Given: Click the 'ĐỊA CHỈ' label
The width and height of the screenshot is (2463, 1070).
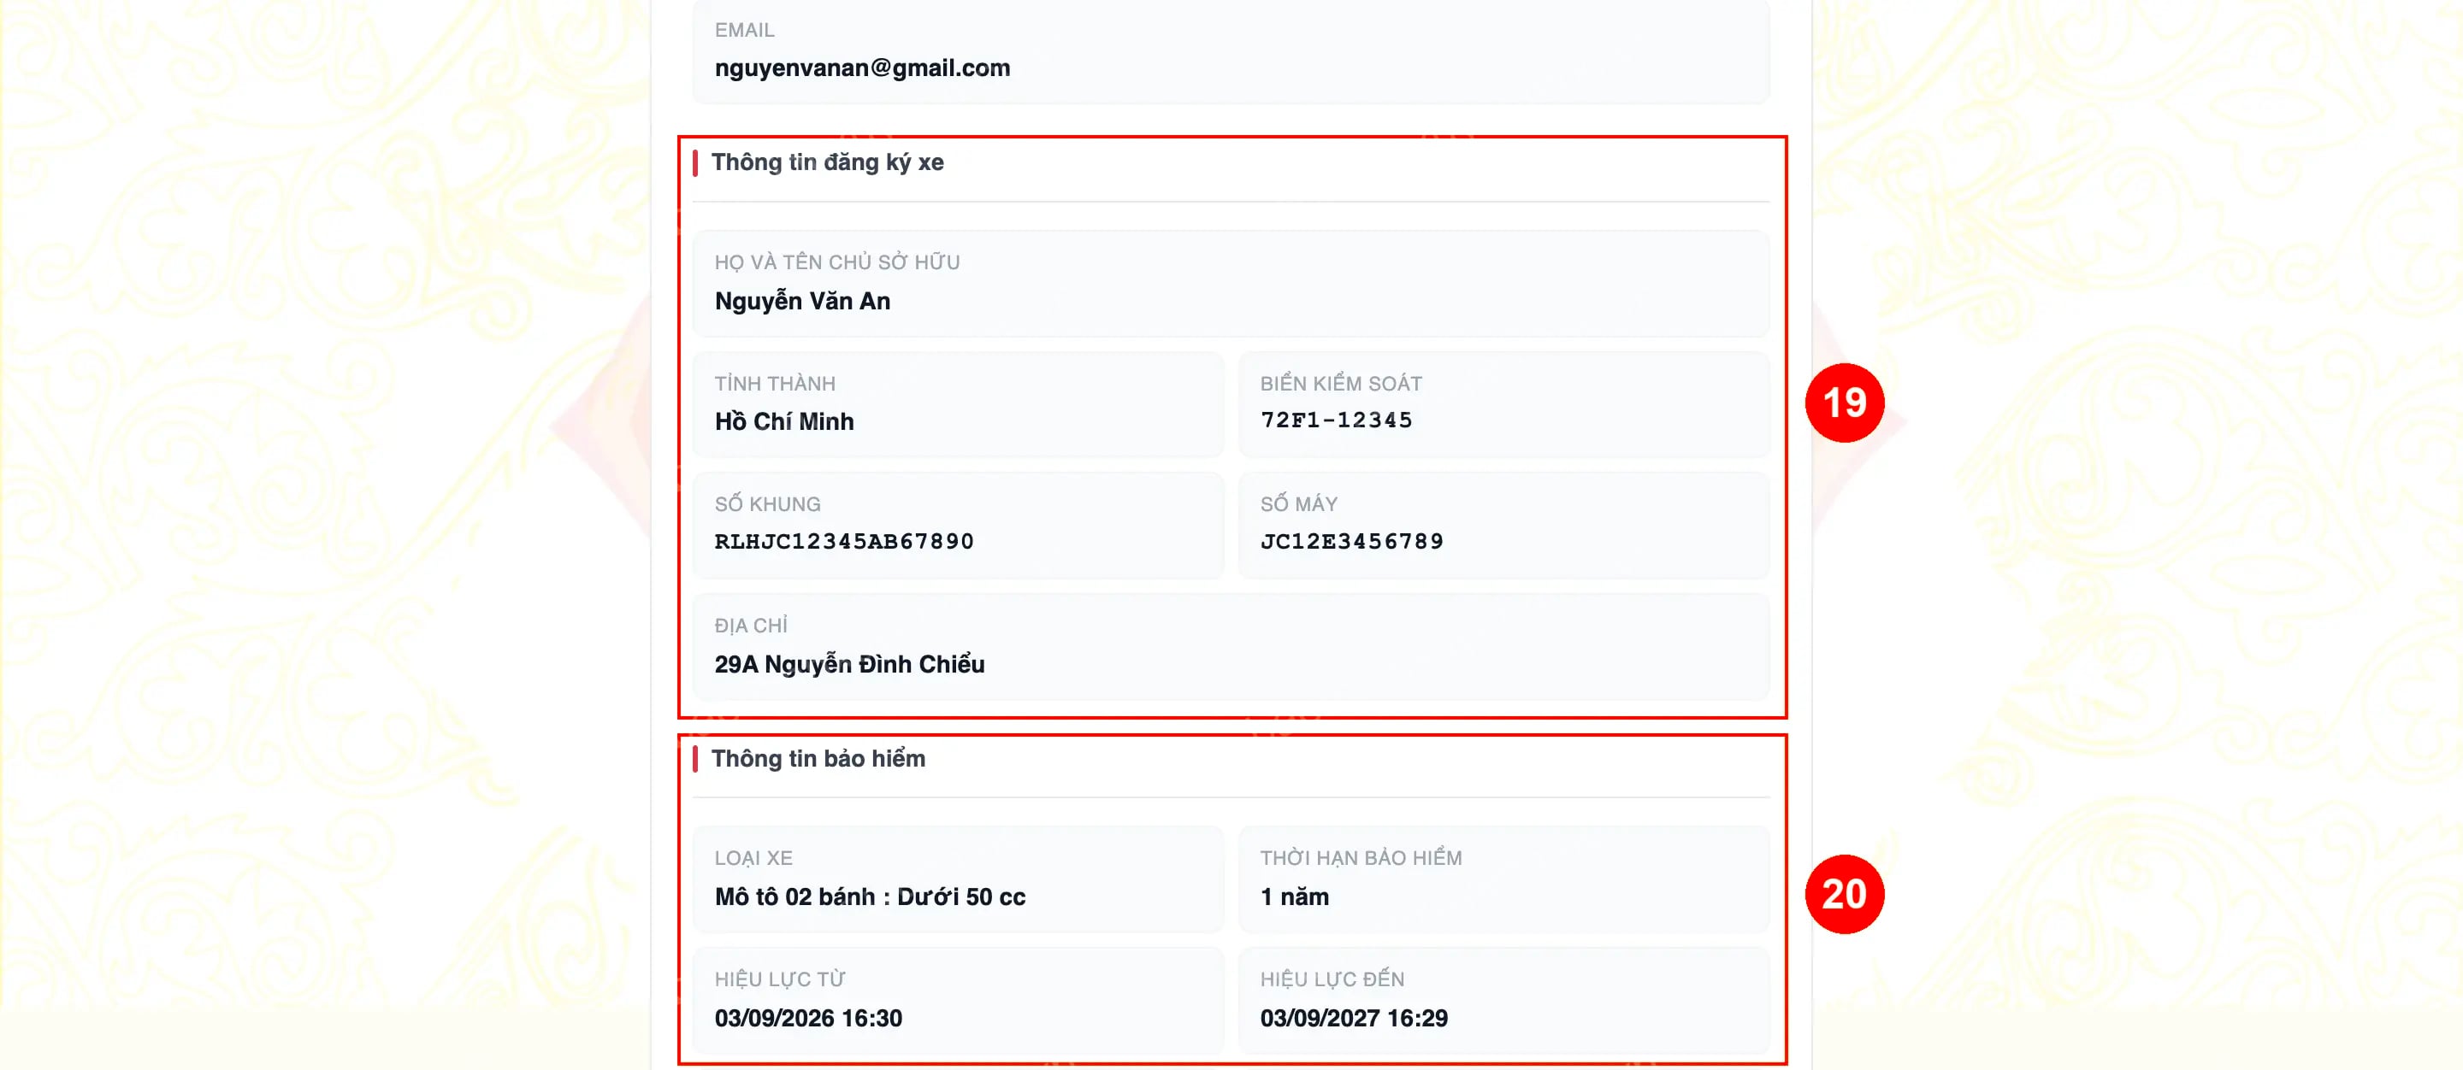Looking at the screenshot, I should point(751,626).
